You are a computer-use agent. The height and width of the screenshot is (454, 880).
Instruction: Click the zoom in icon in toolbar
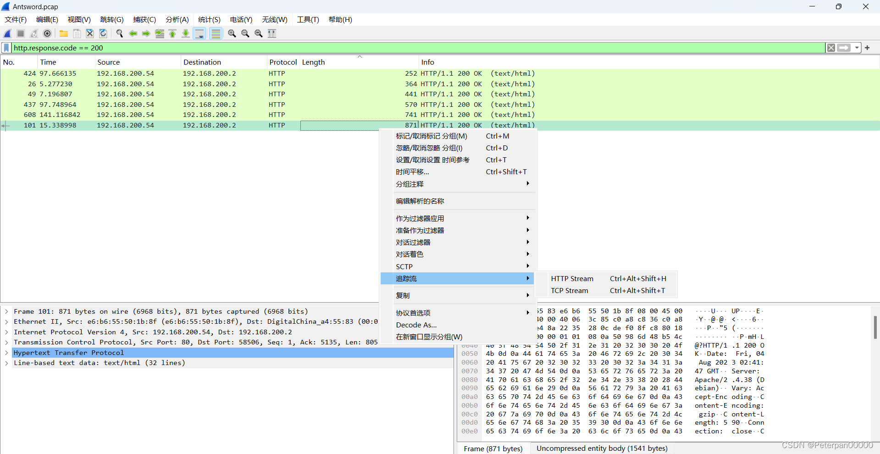pyautogui.click(x=232, y=33)
